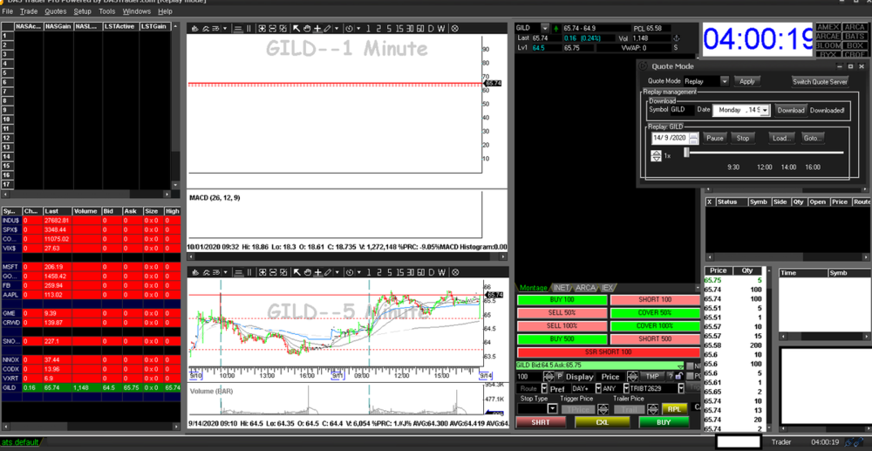
Task: Open the Quote Mode dropdown showing Replay
Action: tap(724, 81)
